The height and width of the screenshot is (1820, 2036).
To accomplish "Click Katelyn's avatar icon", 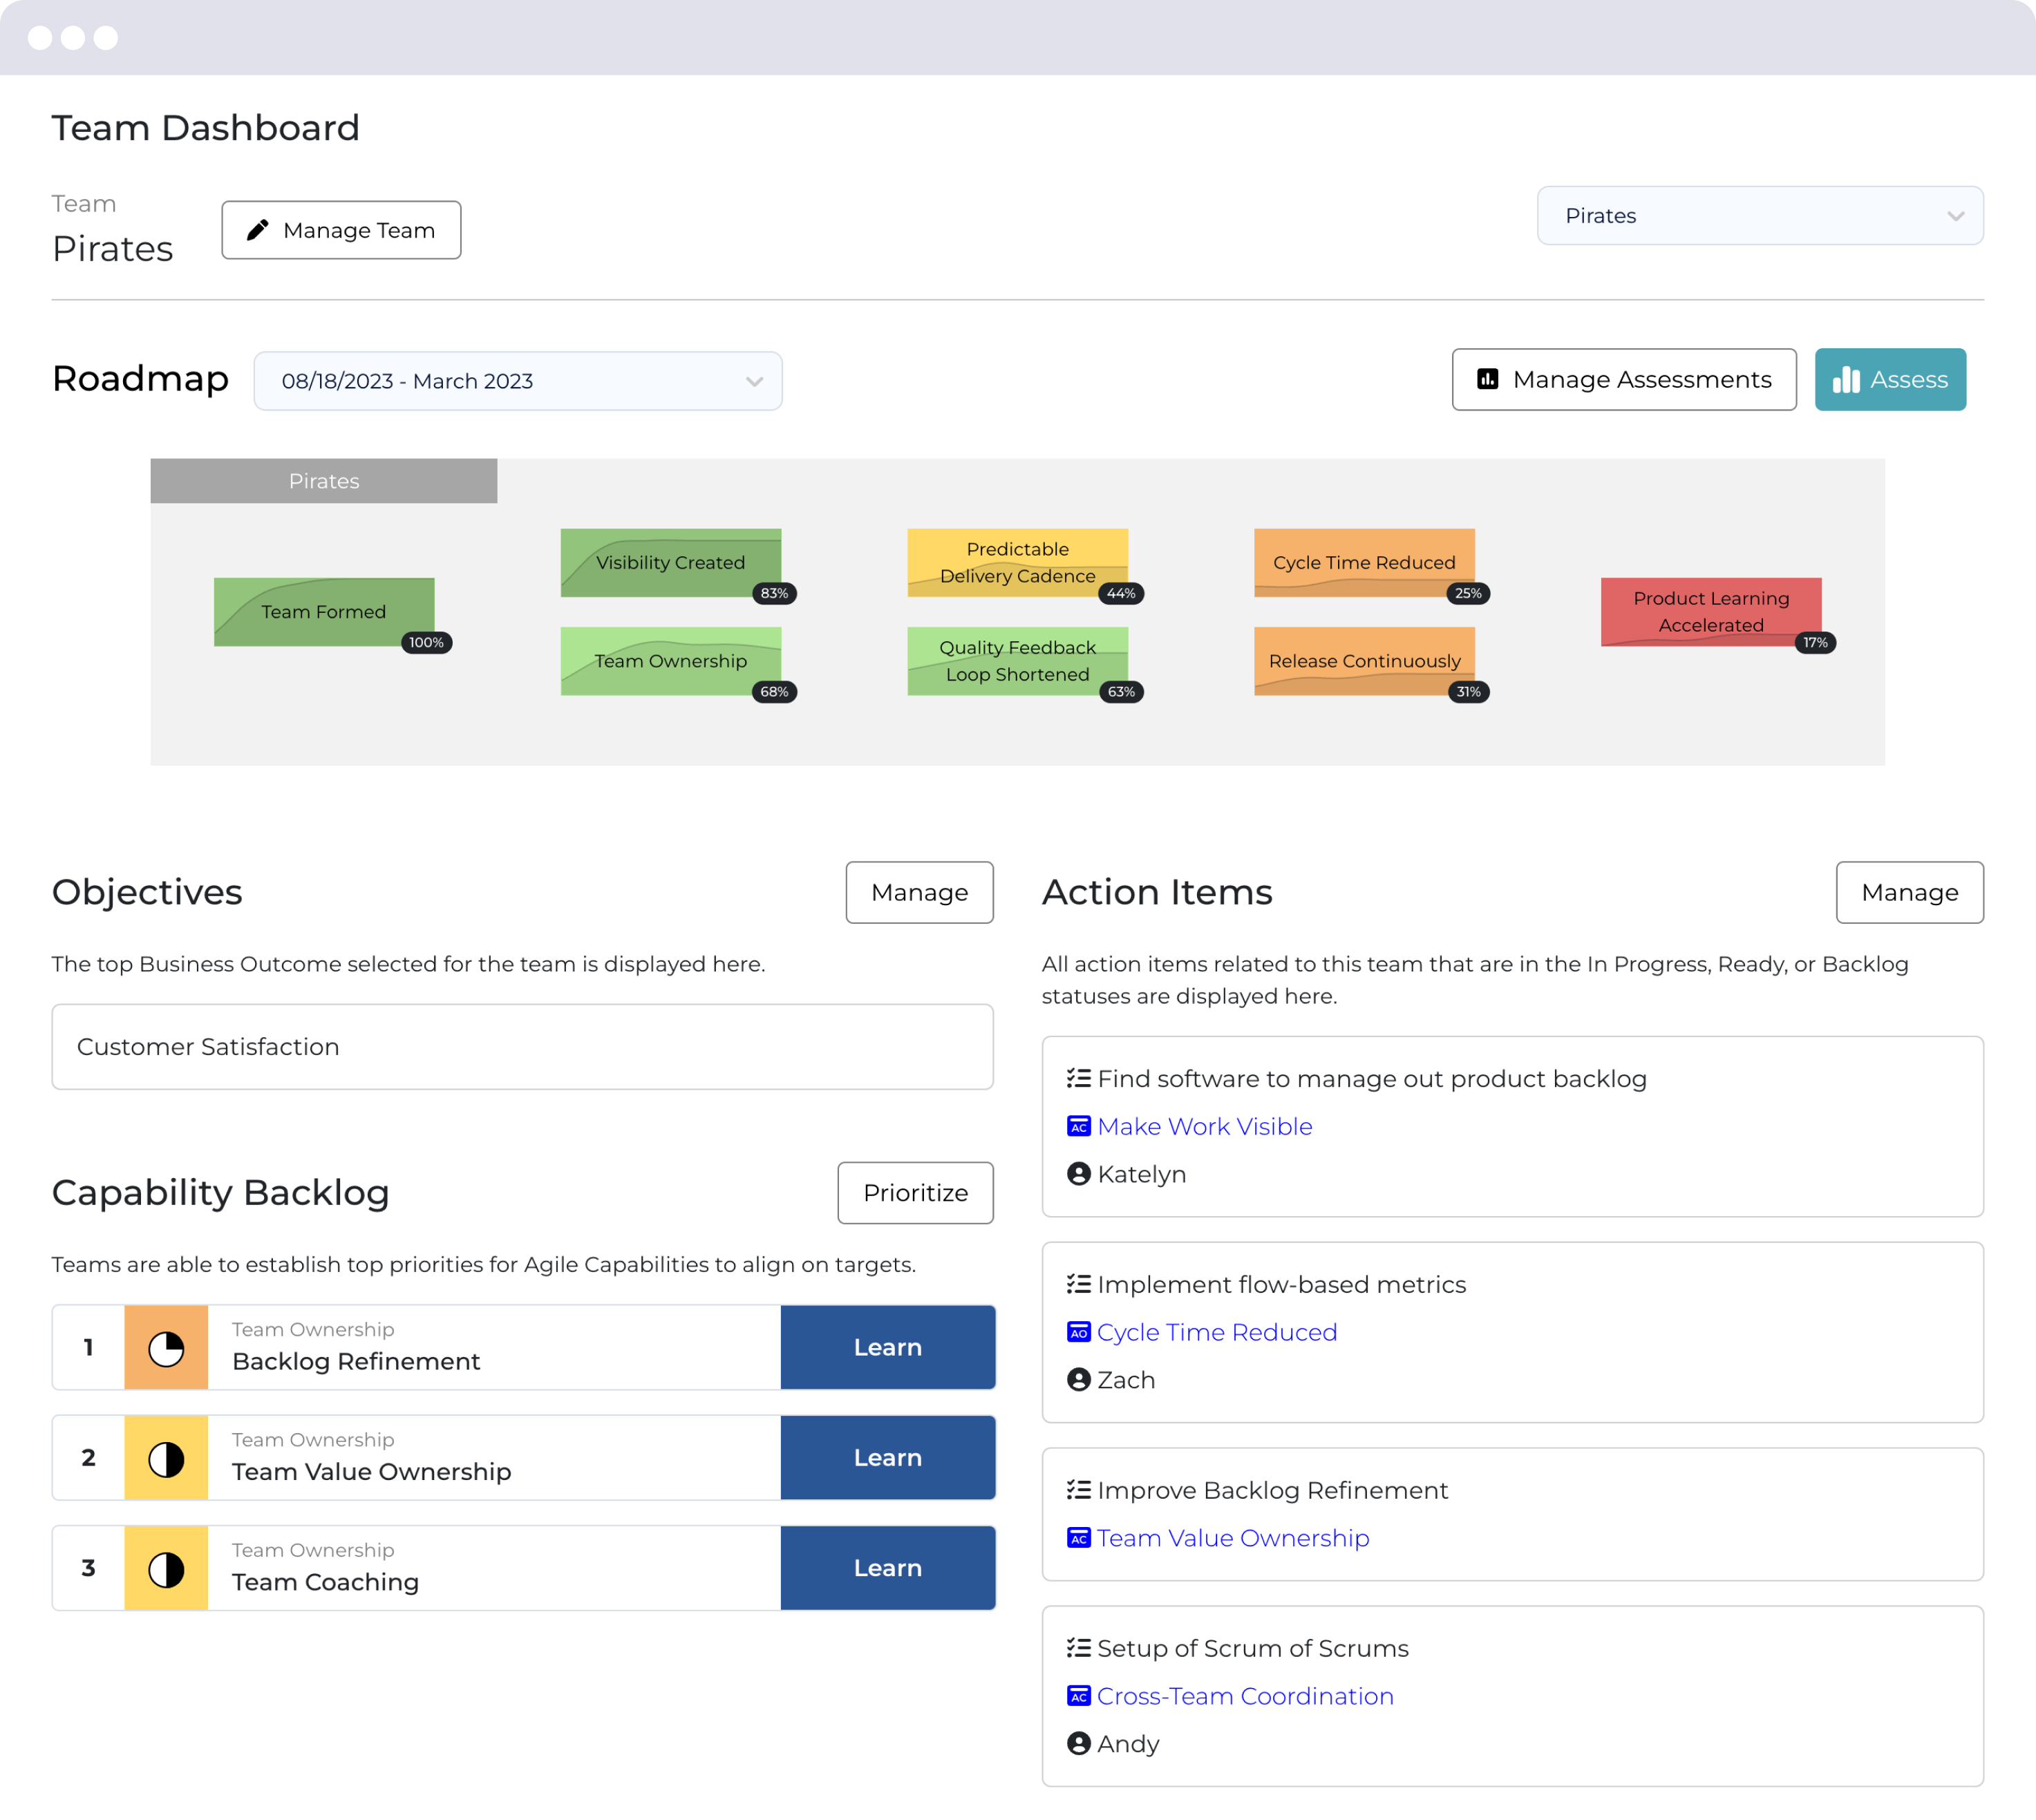I will pos(1078,1174).
